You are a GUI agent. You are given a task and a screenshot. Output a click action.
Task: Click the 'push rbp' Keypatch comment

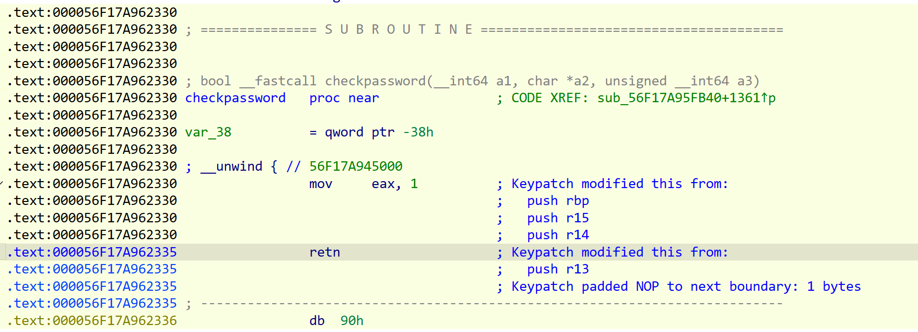tap(558, 200)
